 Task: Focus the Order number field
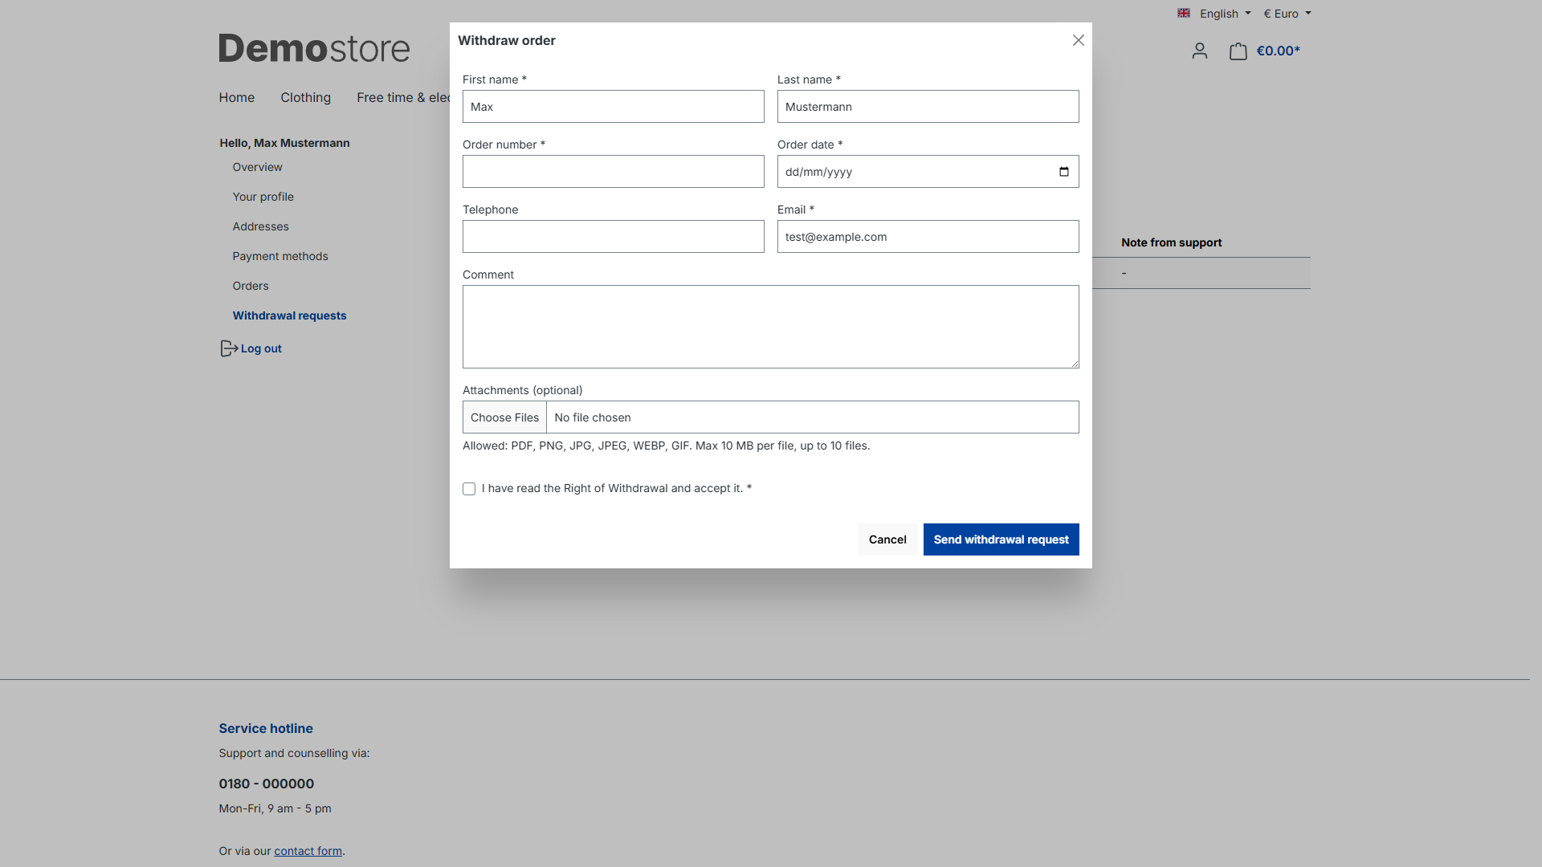[613, 172]
